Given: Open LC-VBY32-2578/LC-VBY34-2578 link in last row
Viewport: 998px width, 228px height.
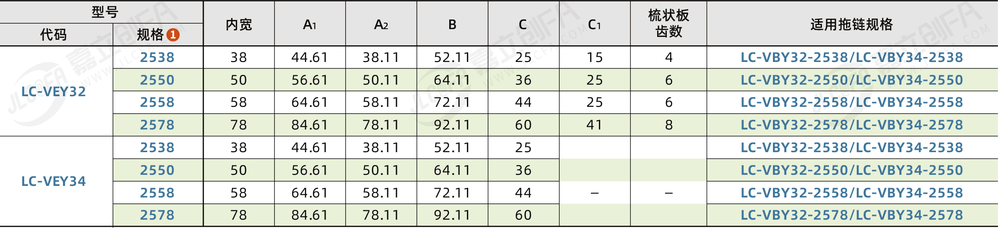Looking at the screenshot, I should tap(852, 215).
